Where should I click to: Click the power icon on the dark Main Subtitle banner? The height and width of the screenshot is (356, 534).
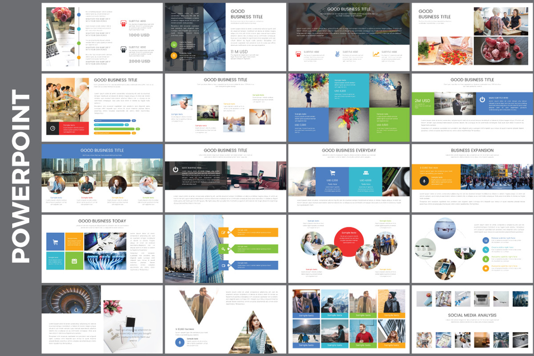[x=175, y=169]
